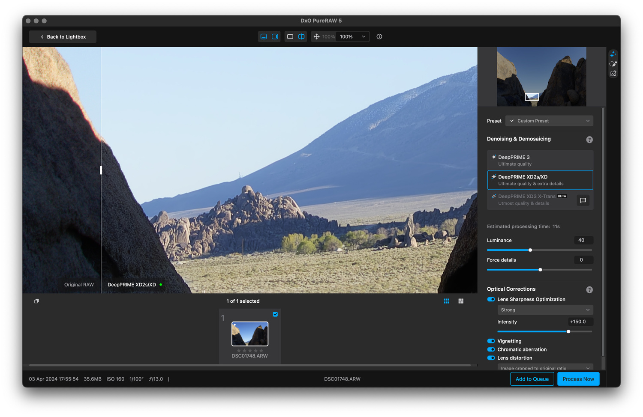Toggle Chromatic aberration correction off

tap(491, 349)
